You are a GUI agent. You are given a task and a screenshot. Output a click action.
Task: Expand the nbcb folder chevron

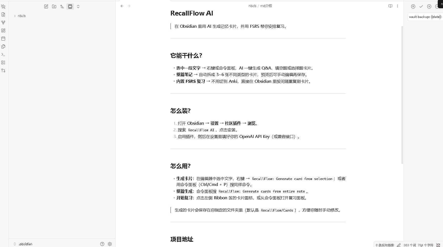[x=15, y=16]
